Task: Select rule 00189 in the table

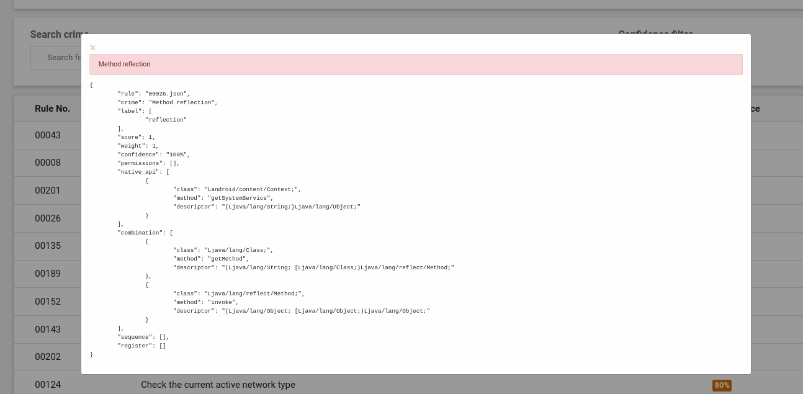Action: coord(48,274)
